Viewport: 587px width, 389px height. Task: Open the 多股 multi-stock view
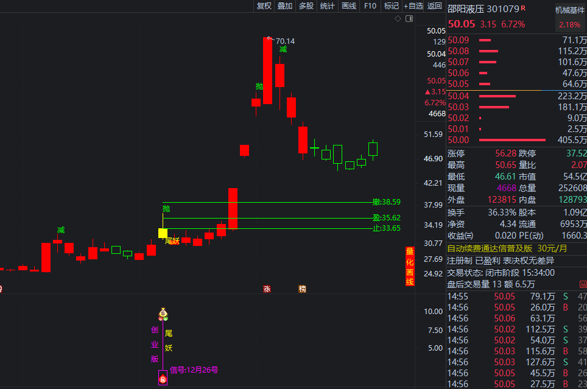point(306,6)
